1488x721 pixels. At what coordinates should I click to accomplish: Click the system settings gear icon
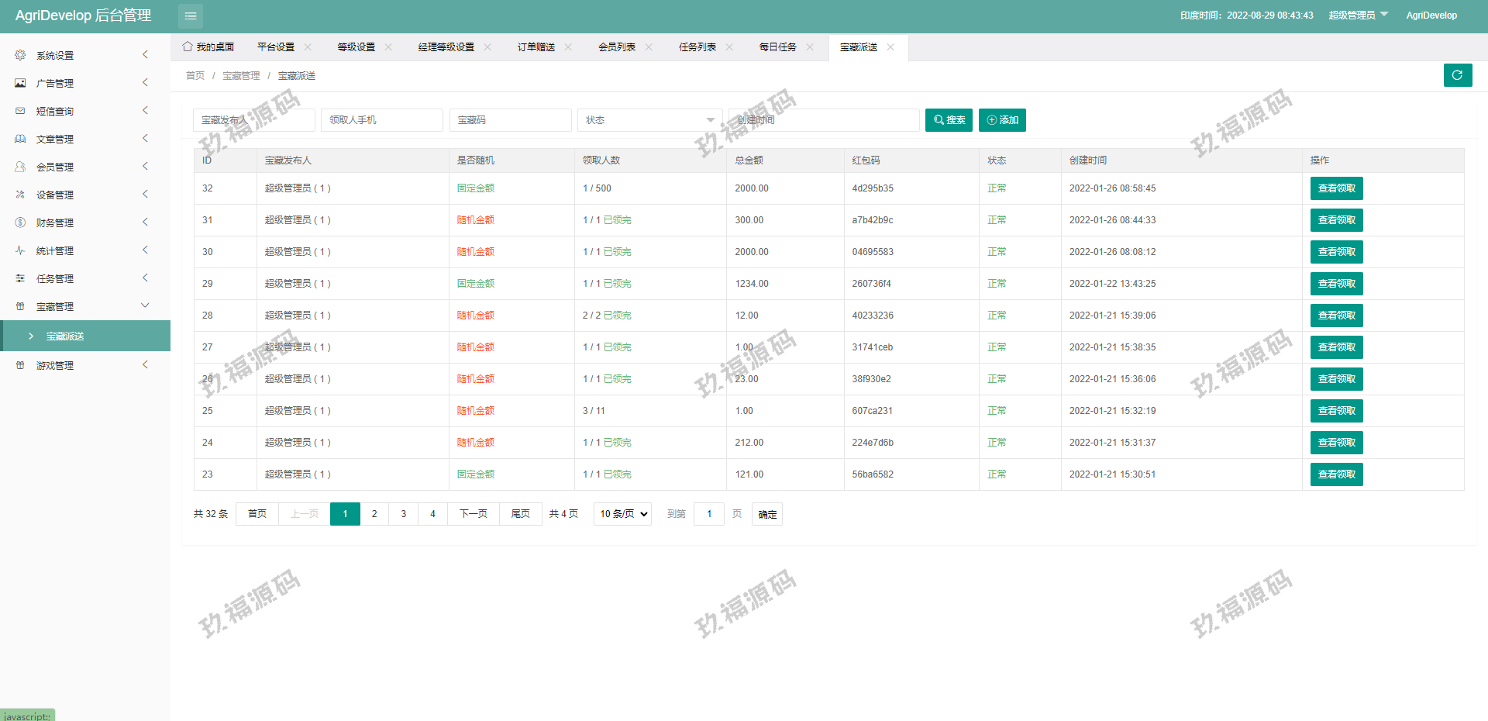(20, 55)
